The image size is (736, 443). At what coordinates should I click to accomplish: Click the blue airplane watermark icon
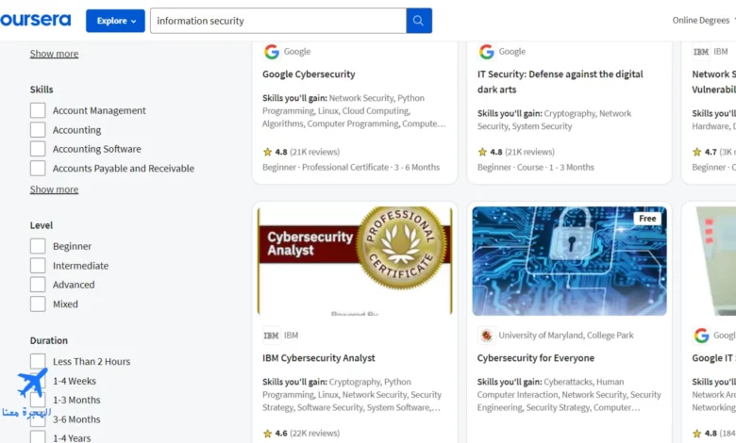pos(32,382)
